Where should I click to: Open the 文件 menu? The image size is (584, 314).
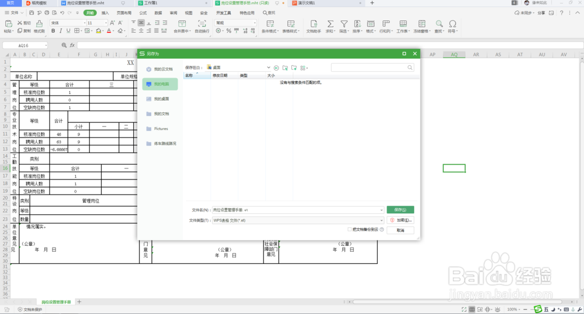click(14, 13)
